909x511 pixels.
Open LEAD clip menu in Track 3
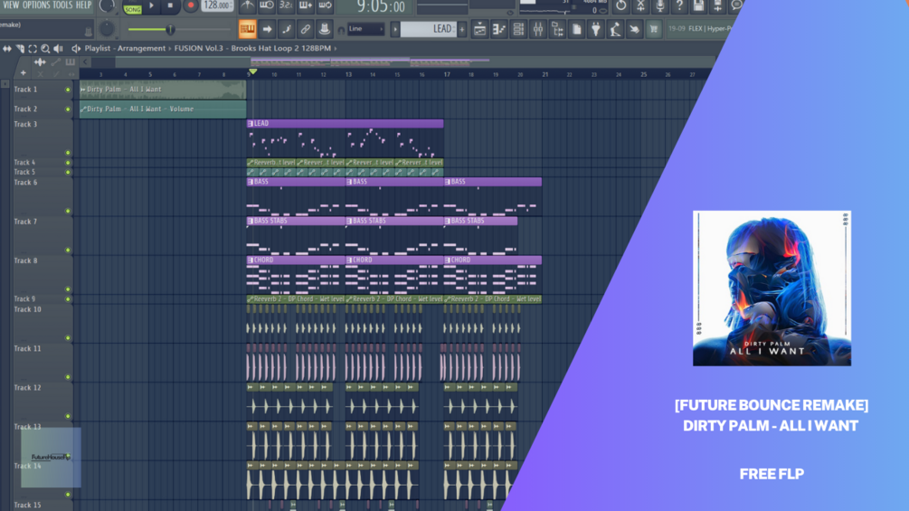pos(251,123)
